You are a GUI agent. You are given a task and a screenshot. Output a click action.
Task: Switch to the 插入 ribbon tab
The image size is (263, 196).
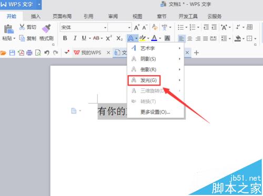click(36, 16)
